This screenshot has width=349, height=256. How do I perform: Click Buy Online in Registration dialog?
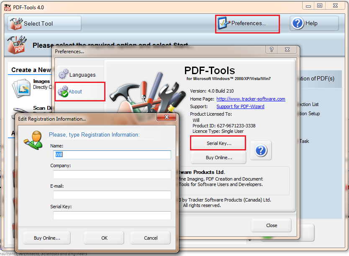46,238
